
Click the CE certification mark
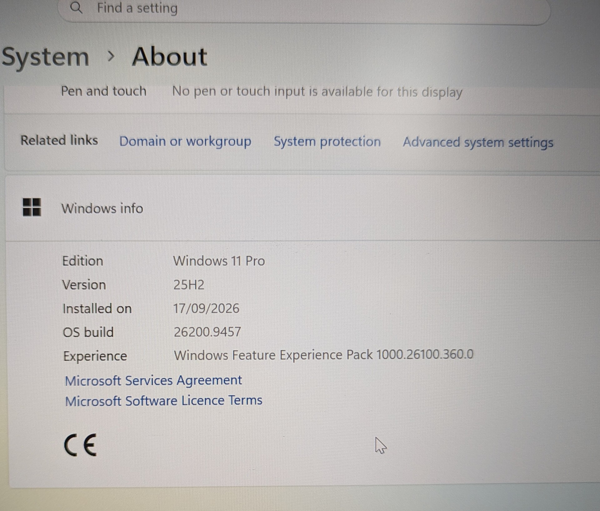tap(80, 445)
